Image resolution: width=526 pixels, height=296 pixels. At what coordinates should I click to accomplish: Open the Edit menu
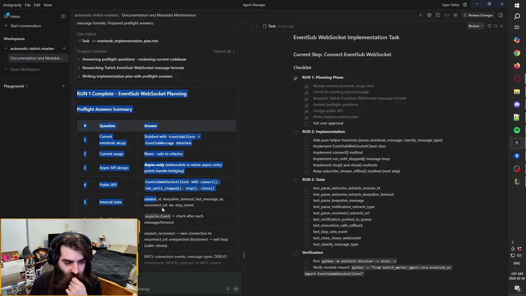pos(37,5)
